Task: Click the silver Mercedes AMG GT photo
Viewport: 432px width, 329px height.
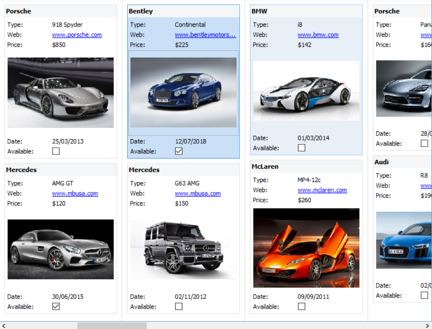Action: (x=61, y=249)
